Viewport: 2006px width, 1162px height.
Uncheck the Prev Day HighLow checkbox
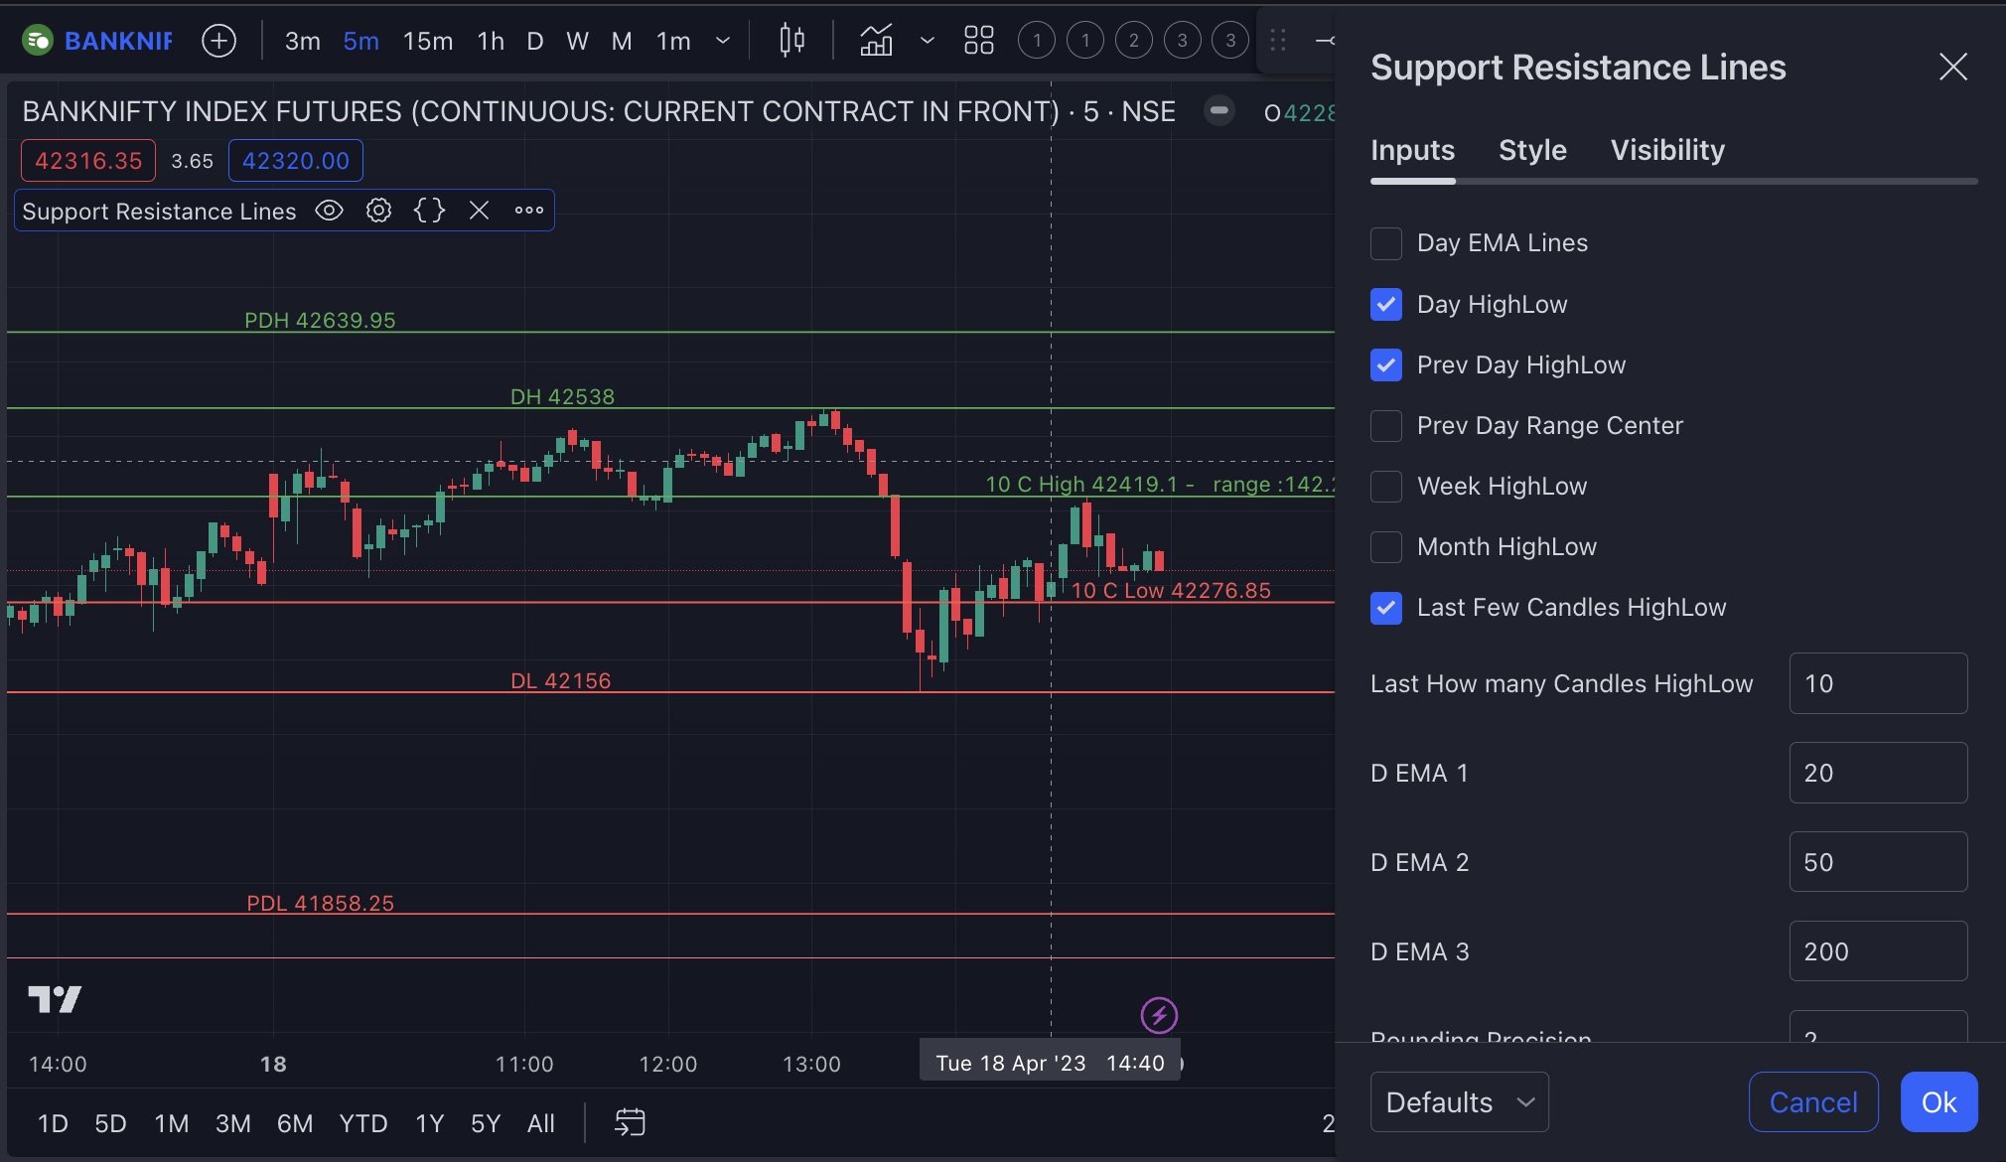1386,364
